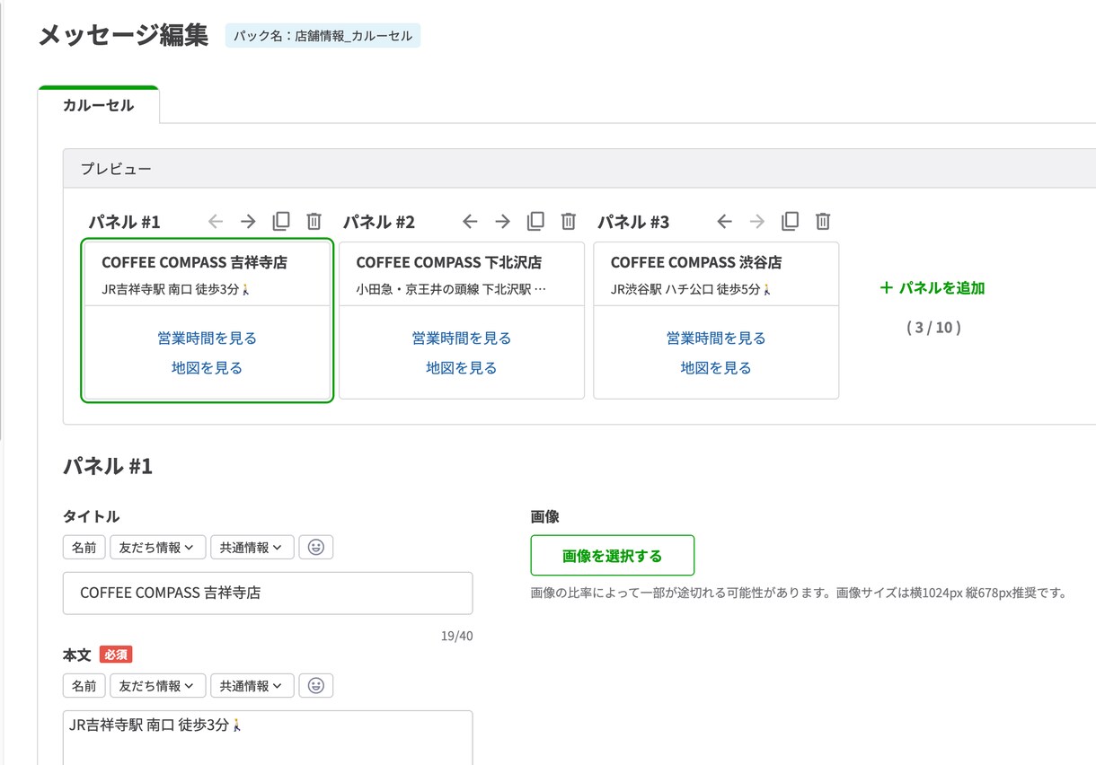This screenshot has width=1096, height=765.
Task: Duplicate Panel #2 with copy icon
Action: coord(535,221)
